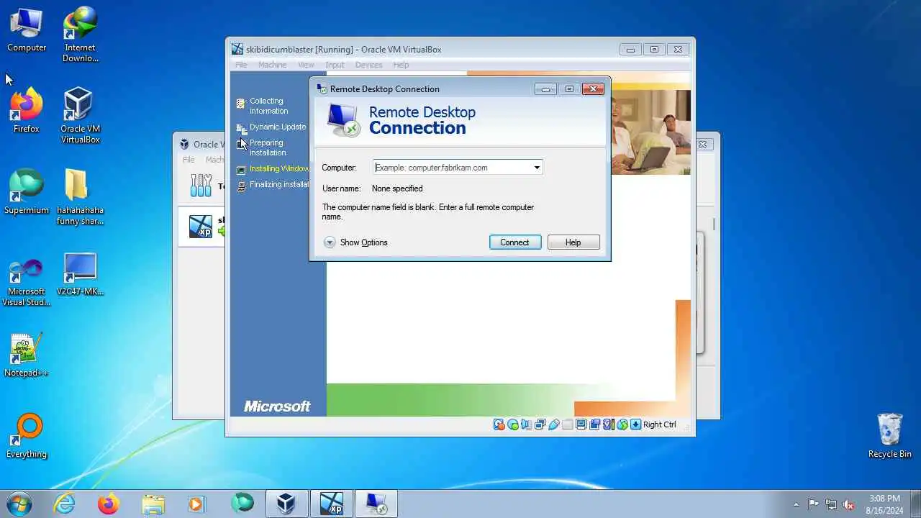Open View menu in the running VM window
The width and height of the screenshot is (921, 518).
306,65
